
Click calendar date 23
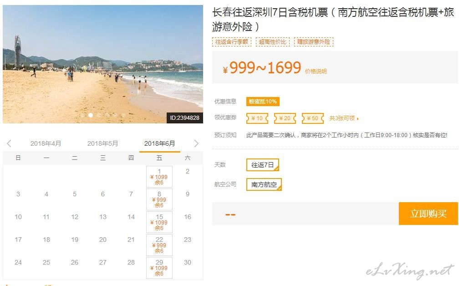click(x=188, y=240)
